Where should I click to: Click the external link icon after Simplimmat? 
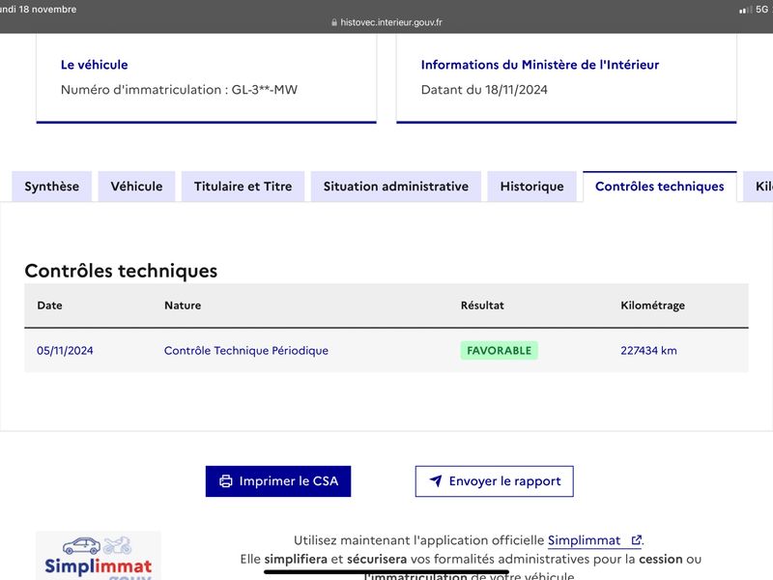[637, 540]
